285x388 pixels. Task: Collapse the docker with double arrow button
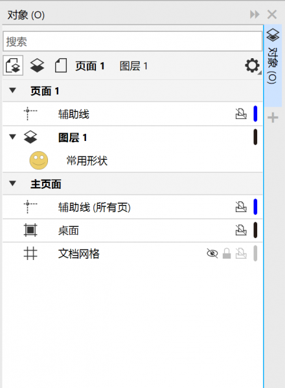tap(255, 15)
